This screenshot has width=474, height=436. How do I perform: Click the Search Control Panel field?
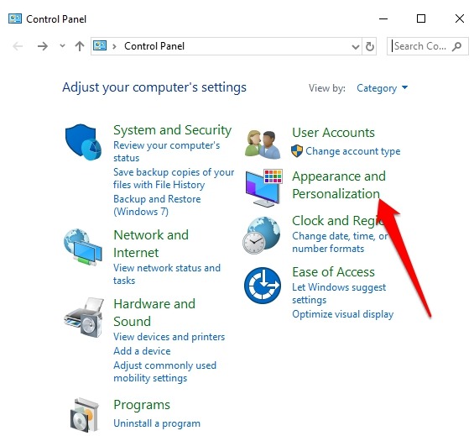(x=428, y=46)
